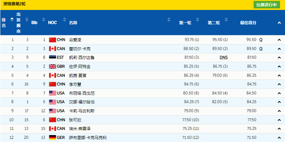Expand the row for 萨布里娜·卡克马克利

[x=279, y=138]
